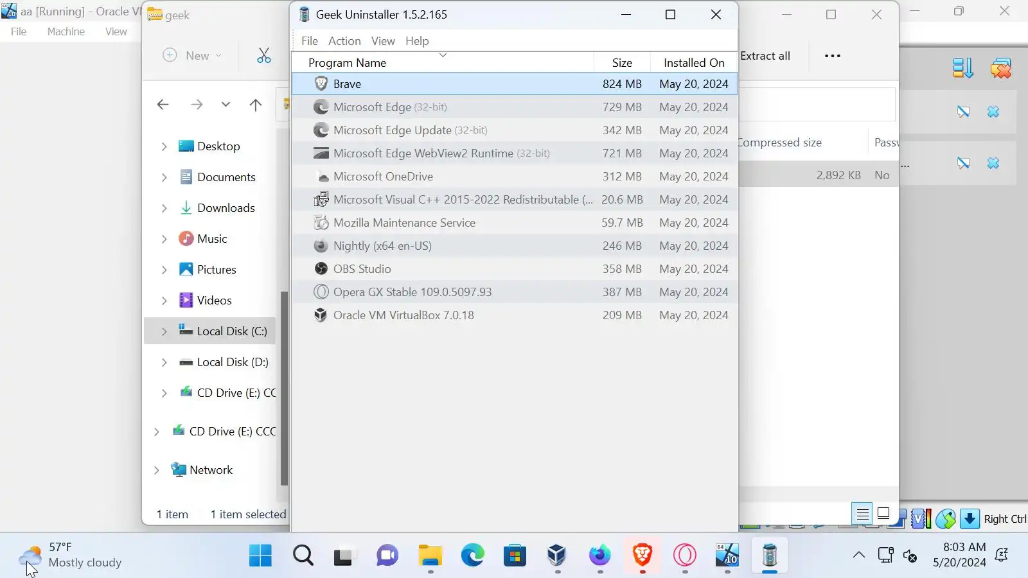Expand the Downloads folder in navigation pane
The height and width of the screenshot is (578, 1028).
coord(164,208)
